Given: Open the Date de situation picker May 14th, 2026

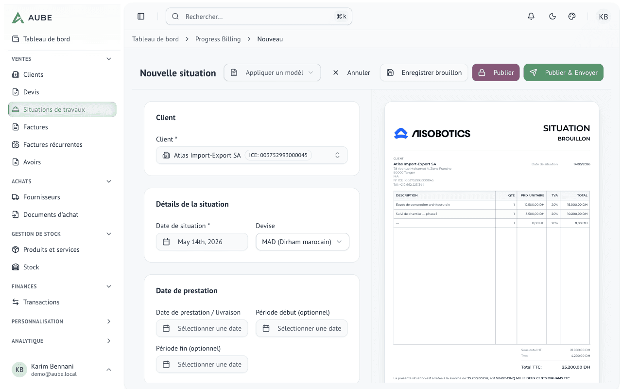Looking at the screenshot, I should (202, 242).
